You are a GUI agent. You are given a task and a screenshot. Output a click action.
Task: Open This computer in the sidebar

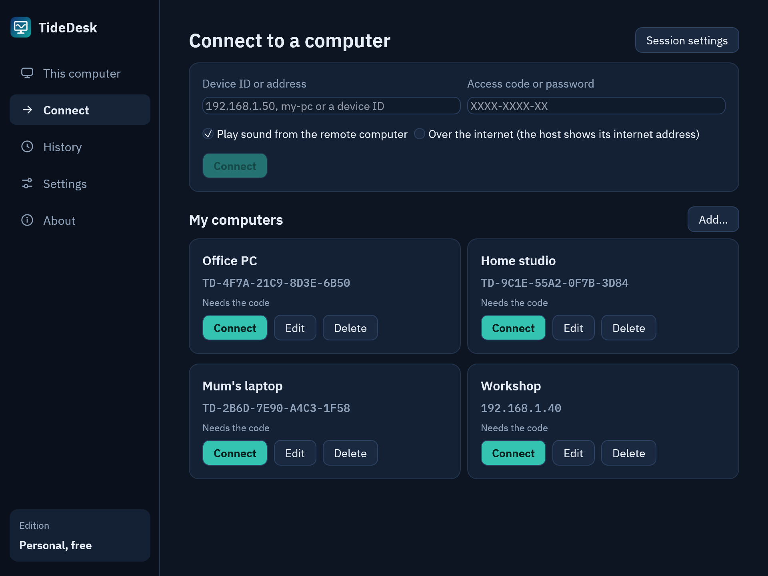[x=80, y=73]
